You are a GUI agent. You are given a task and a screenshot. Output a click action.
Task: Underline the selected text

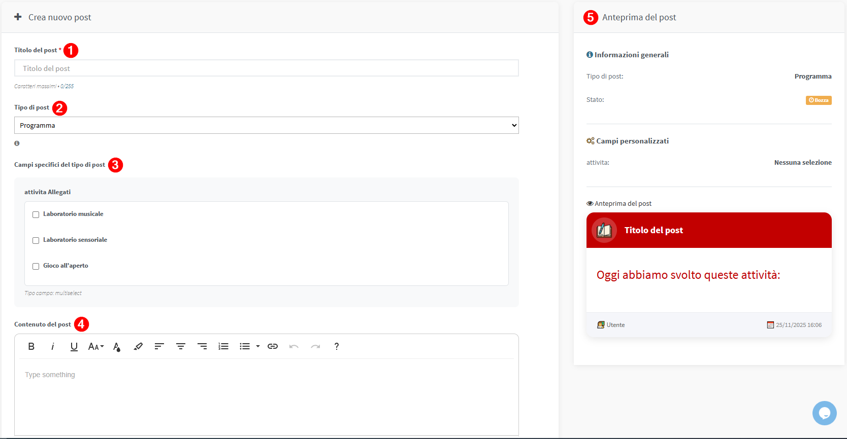pos(74,346)
